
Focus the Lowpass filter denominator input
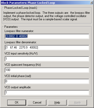pos(47,47)
